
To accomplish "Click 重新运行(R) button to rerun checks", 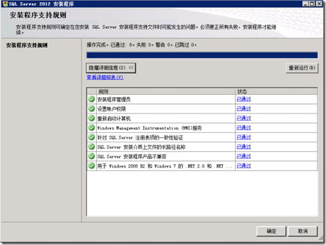I will (x=302, y=68).
